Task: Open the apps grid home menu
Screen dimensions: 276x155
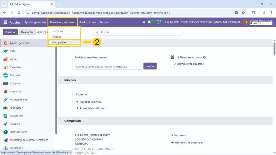Action: [x=5, y=22]
